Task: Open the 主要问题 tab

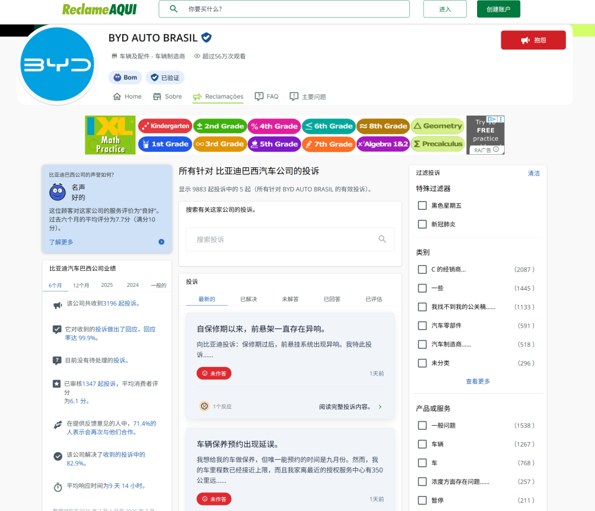Action: coord(308,97)
